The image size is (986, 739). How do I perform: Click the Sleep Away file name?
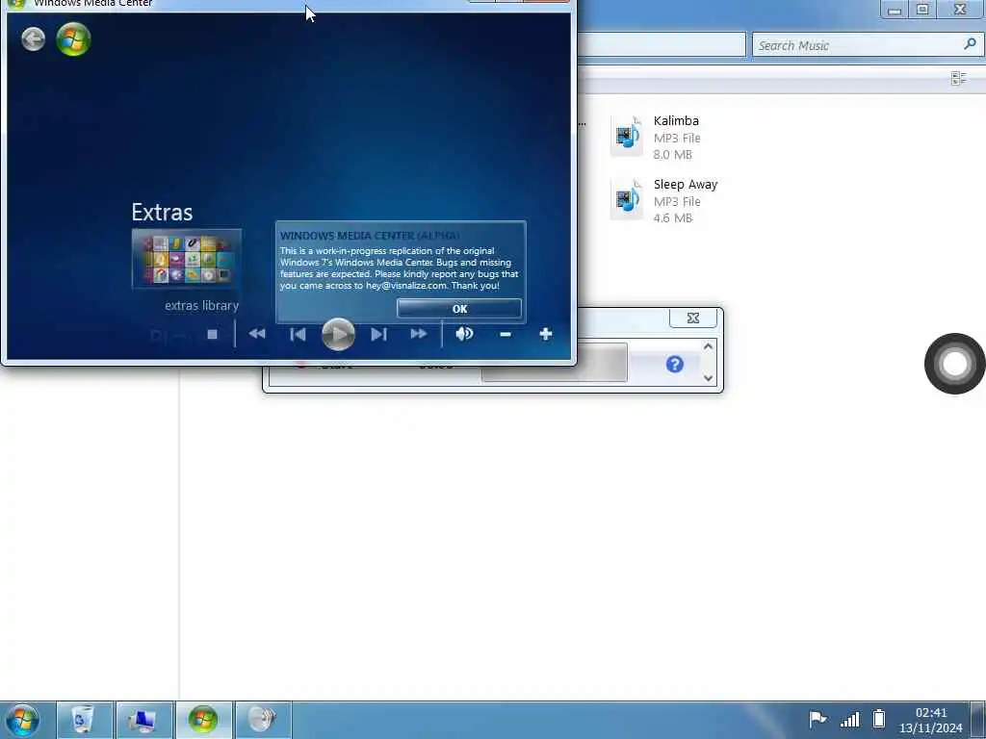pyautogui.click(x=686, y=184)
